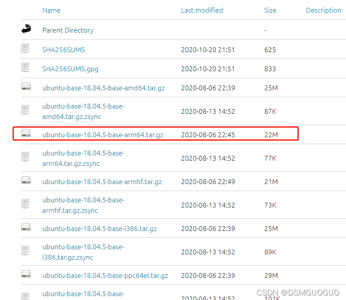Click the 625 size value of SHA256SUMS

pyautogui.click(x=270, y=49)
